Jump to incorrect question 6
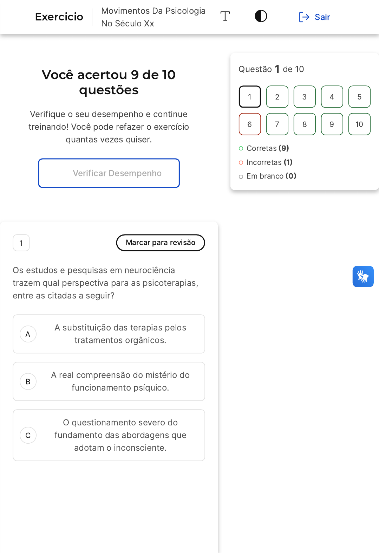 coord(250,124)
